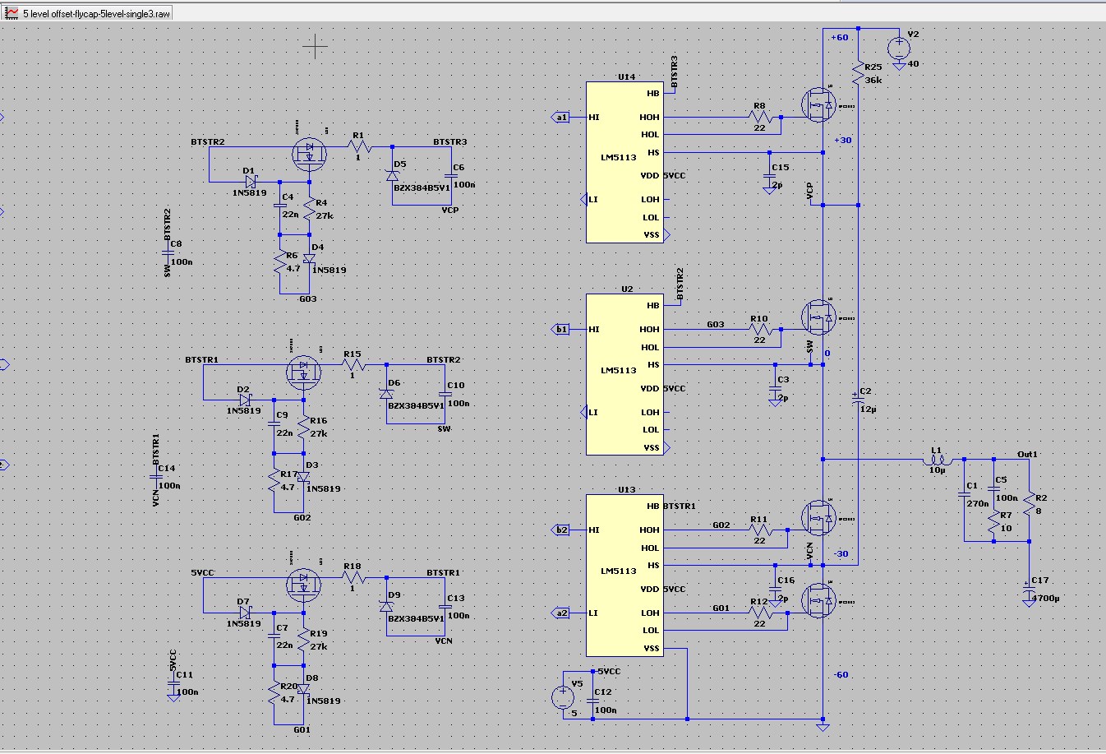Select gate resistor R11 symbol
This screenshot has height=754, width=1106.
[759, 530]
